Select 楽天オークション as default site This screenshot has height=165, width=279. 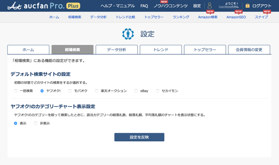coord(97,91)
